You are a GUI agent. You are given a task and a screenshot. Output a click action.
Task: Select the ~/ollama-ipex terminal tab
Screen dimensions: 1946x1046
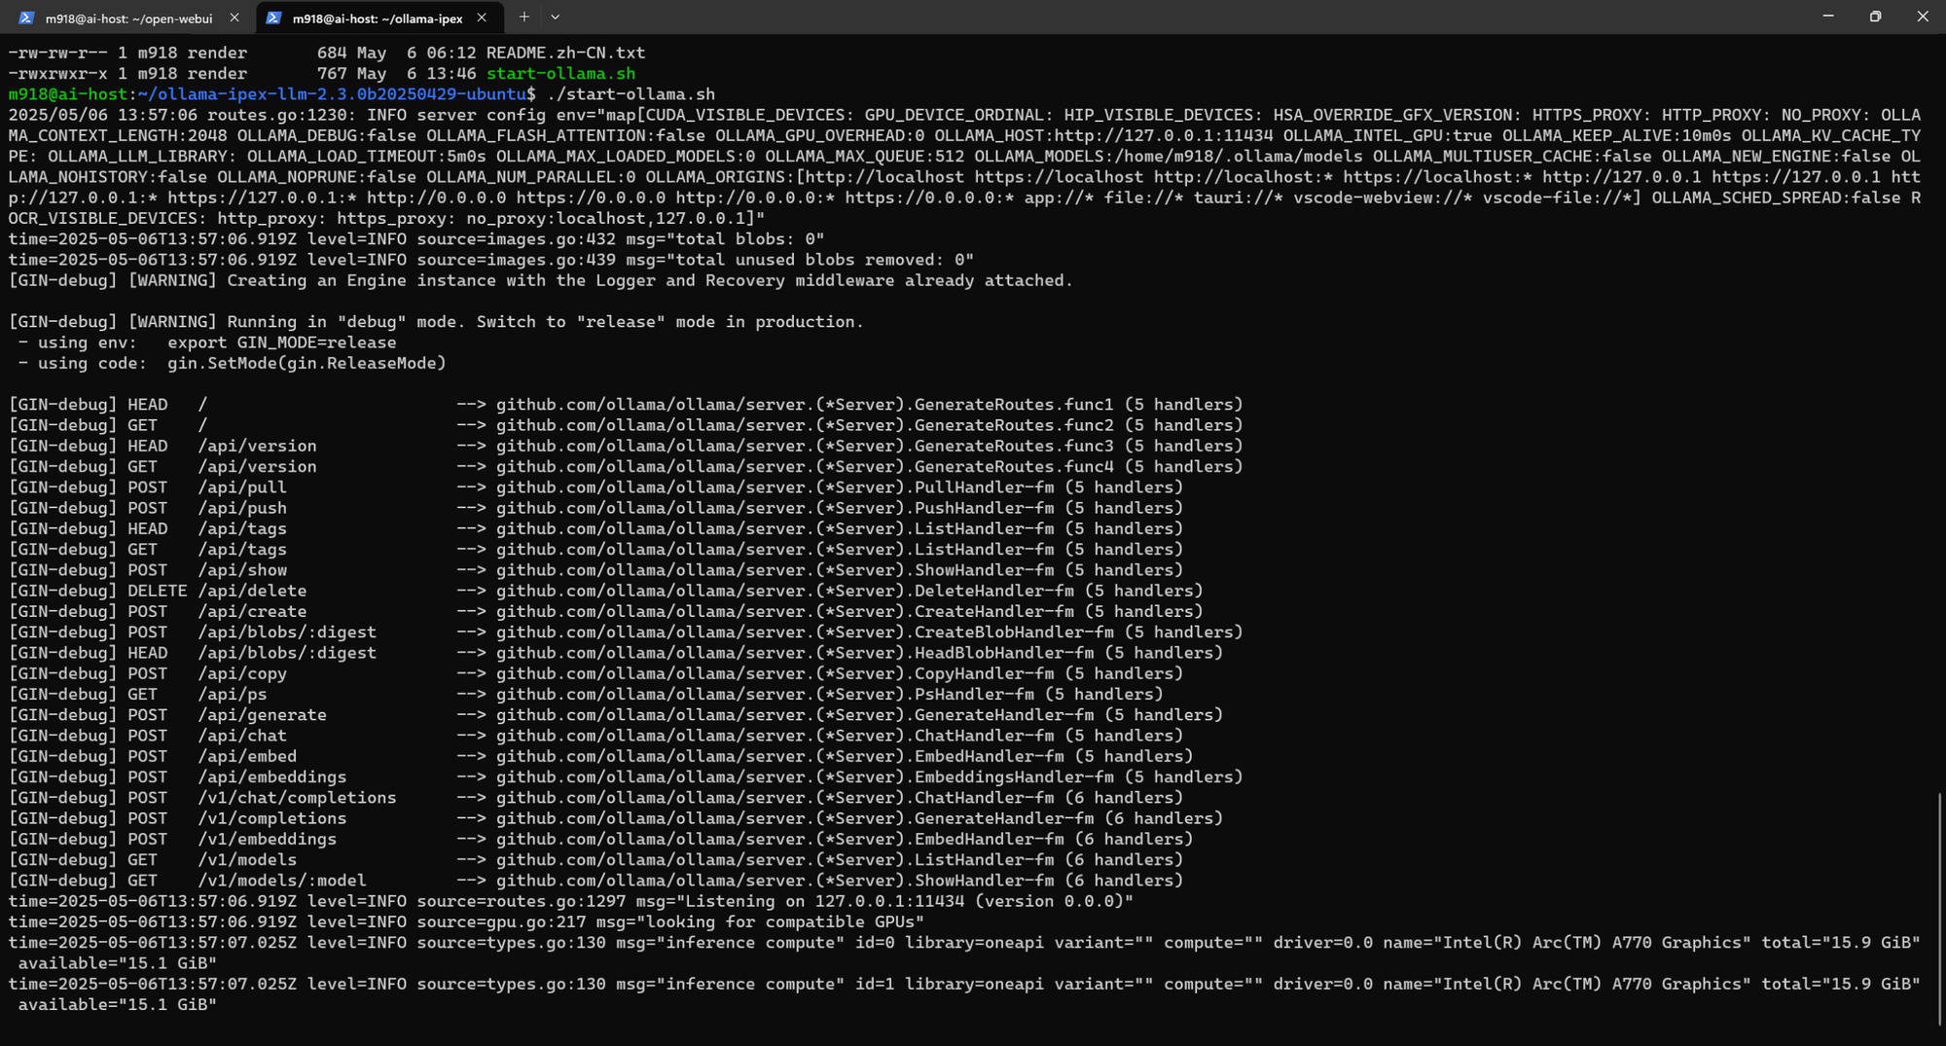pos(378,18)
